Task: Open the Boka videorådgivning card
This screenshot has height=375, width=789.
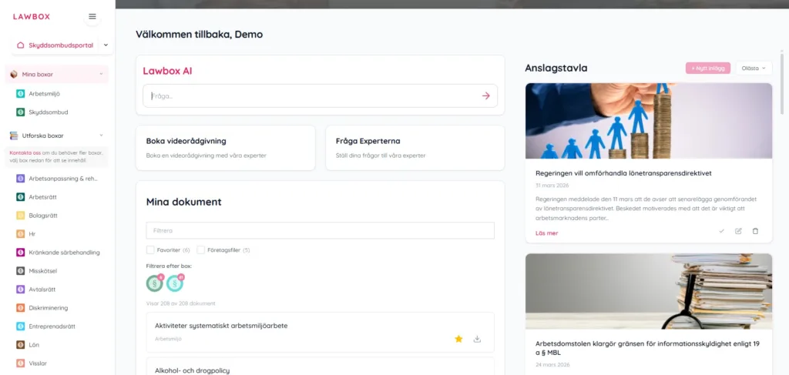Action: pos(226,148)
